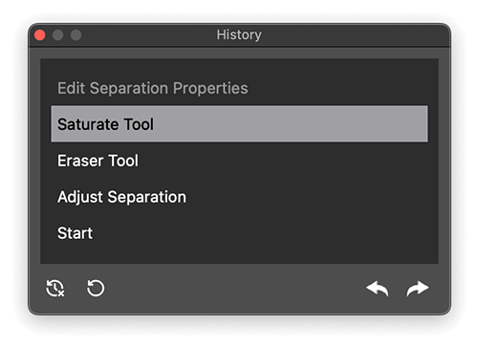Click title bar area right of History

pos(354,34)
